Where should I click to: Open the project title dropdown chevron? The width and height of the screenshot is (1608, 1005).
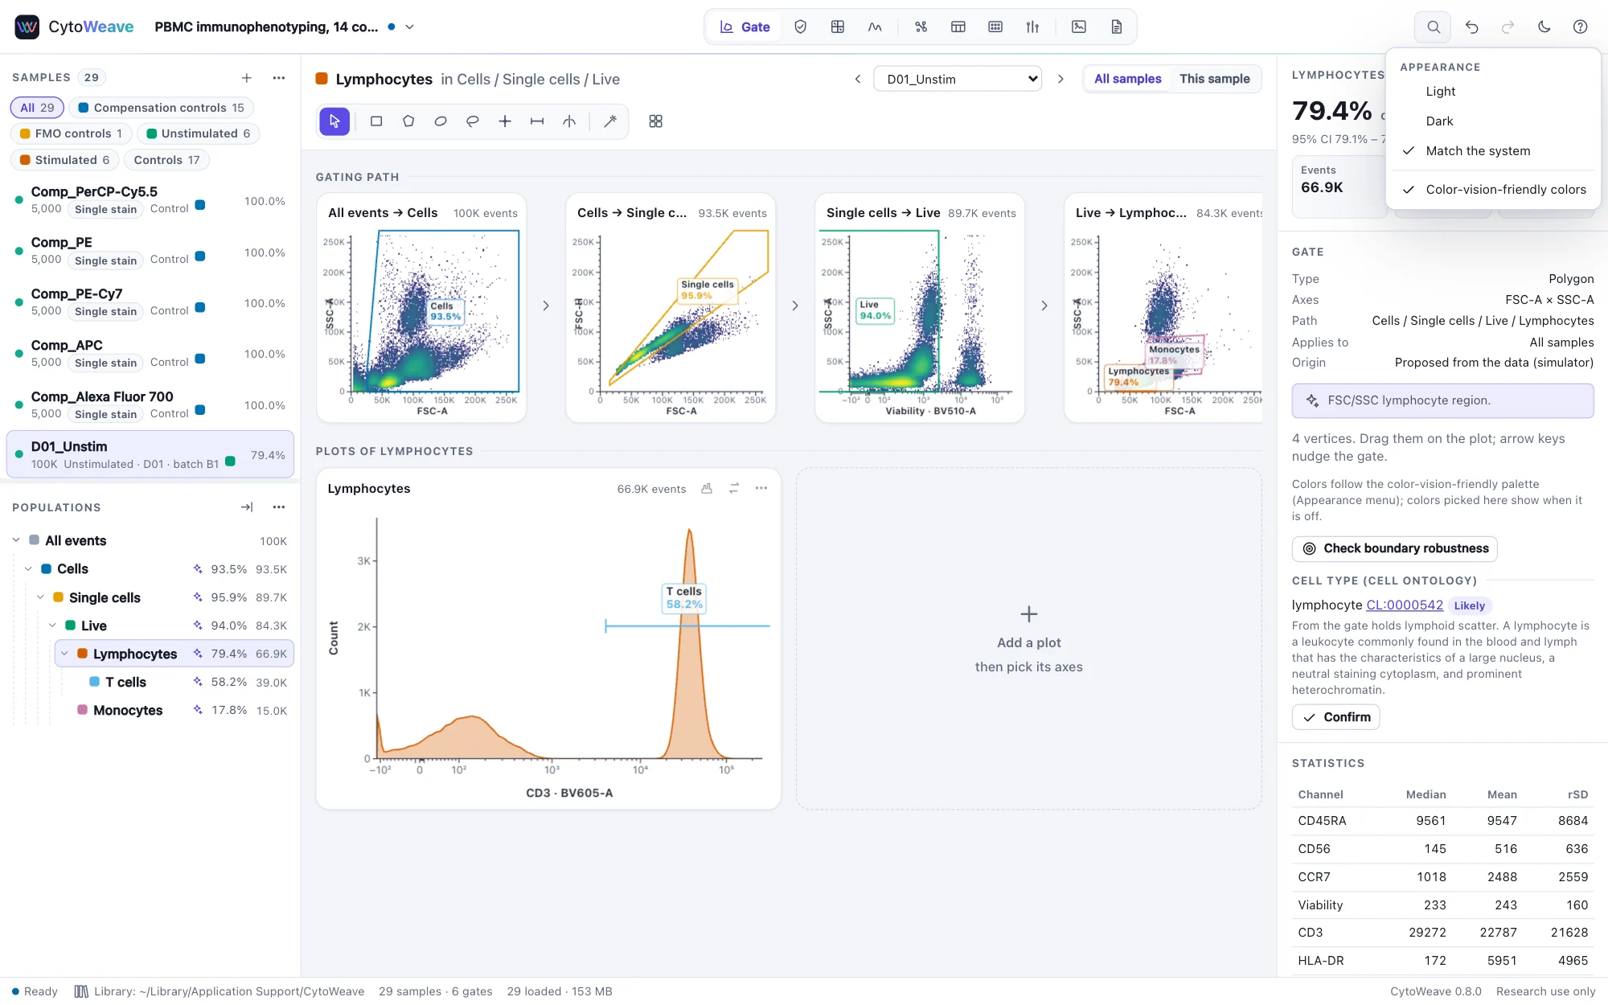(409, 27)
